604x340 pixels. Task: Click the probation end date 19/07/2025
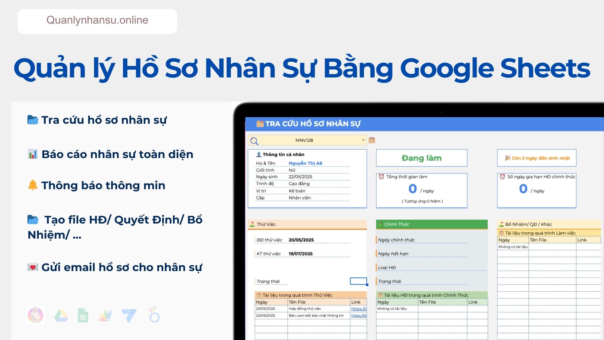(x=300, y=254)
